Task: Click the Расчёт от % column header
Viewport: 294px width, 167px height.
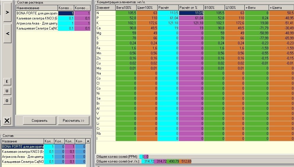Action: 191,8
